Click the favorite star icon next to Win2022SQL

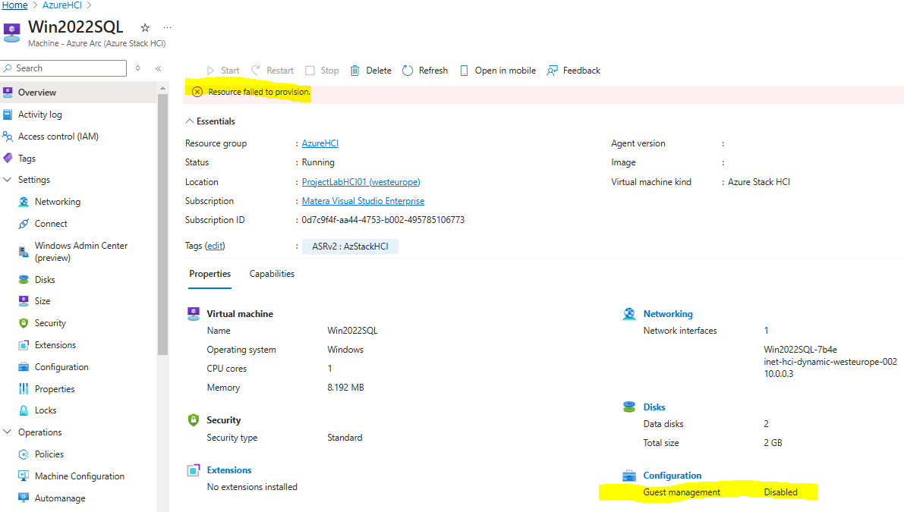145,27
